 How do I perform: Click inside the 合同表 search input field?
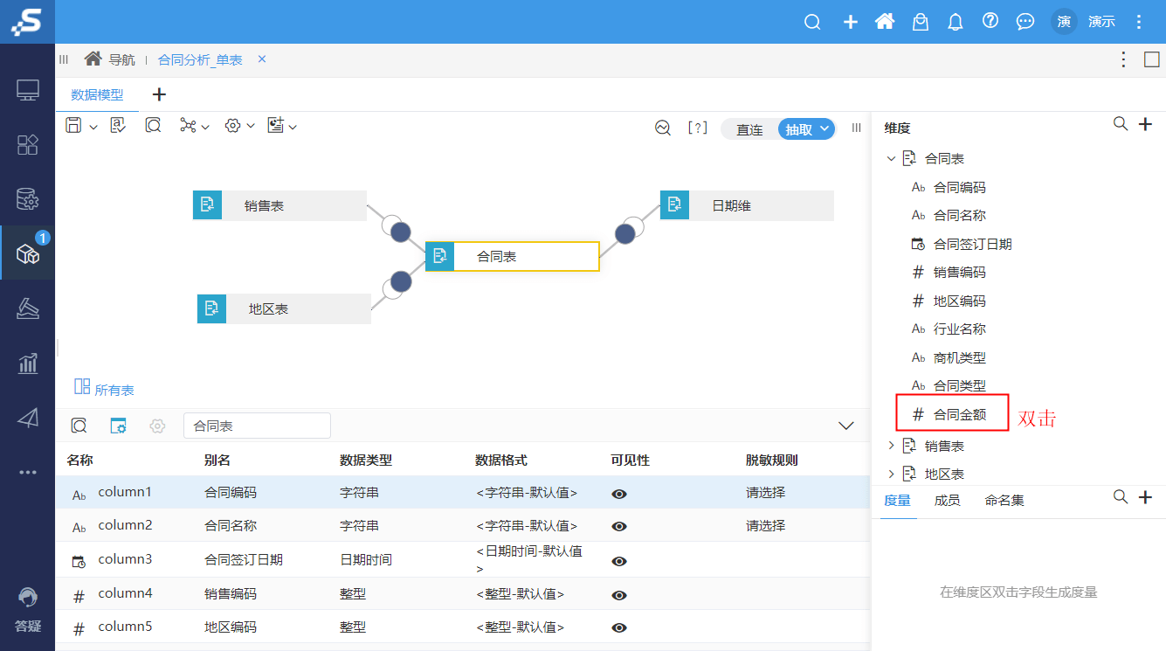point(257,426)
